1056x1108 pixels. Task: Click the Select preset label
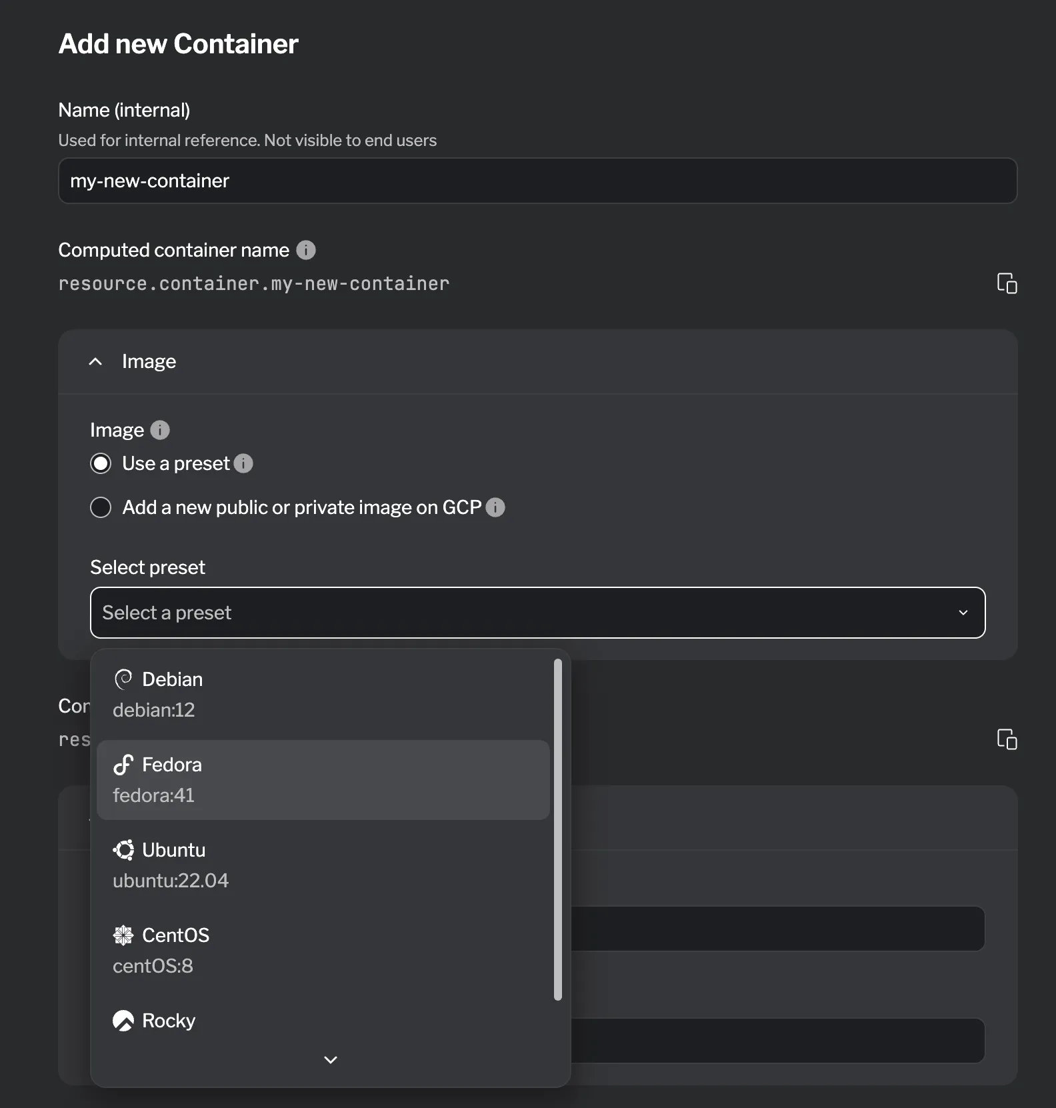(x=147, y=567)
